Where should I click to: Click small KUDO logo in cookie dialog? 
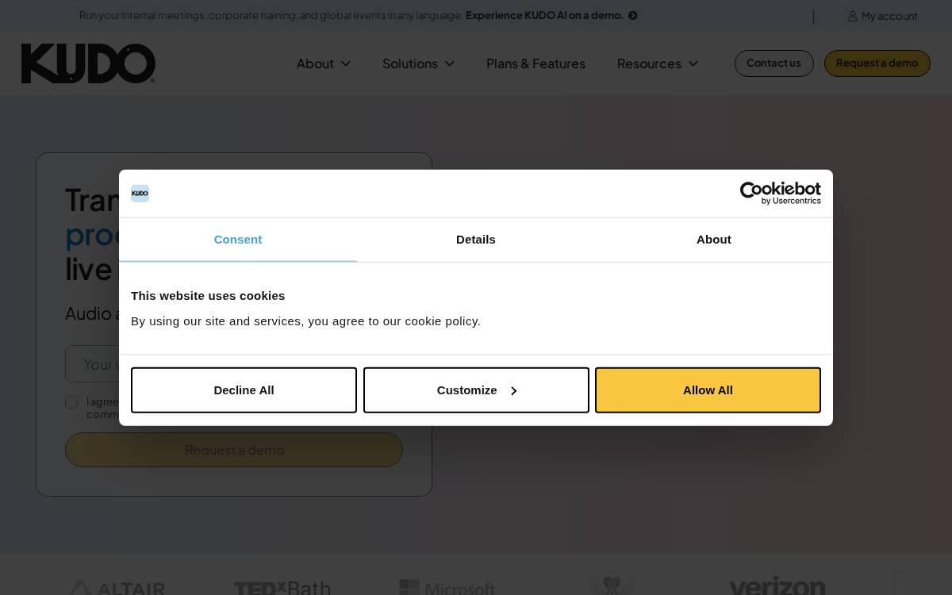tap(140, 194)
